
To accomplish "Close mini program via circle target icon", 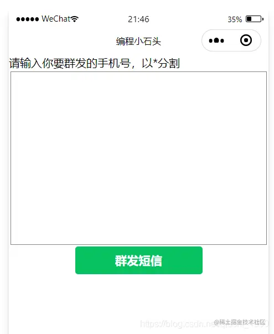I will (246, 40).
